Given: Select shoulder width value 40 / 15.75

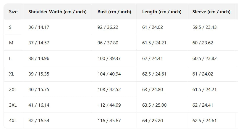Looking at the screenshot, I should coord(39,90).
